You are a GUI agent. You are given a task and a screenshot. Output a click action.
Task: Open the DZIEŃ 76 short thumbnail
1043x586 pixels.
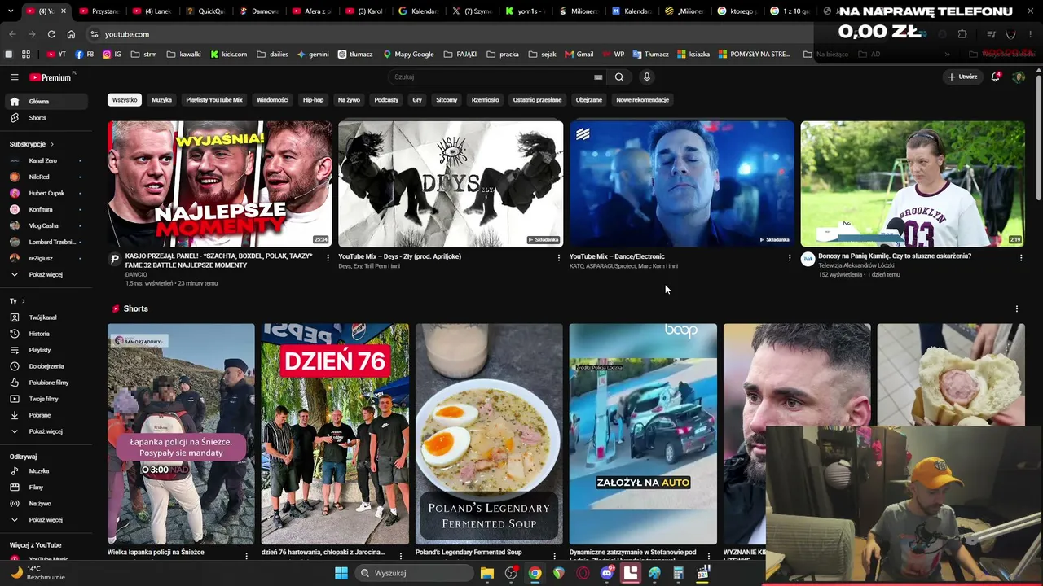(335, 434)
